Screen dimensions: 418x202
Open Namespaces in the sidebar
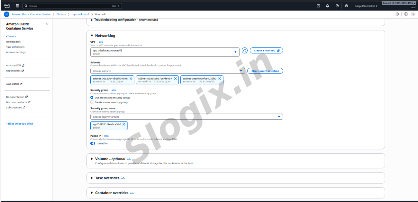[x=13, y=42]
